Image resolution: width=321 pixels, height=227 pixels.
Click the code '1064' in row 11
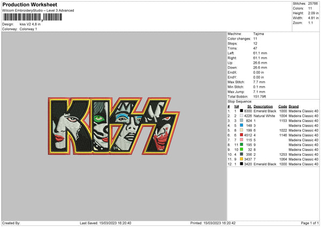283,159
